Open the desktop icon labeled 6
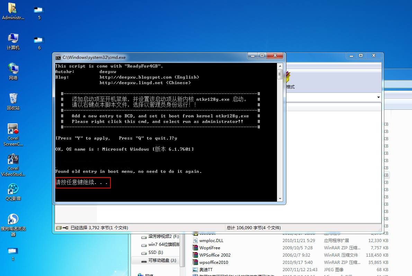The width and height of the screenshot is (412, 276). tap(39, 43)
